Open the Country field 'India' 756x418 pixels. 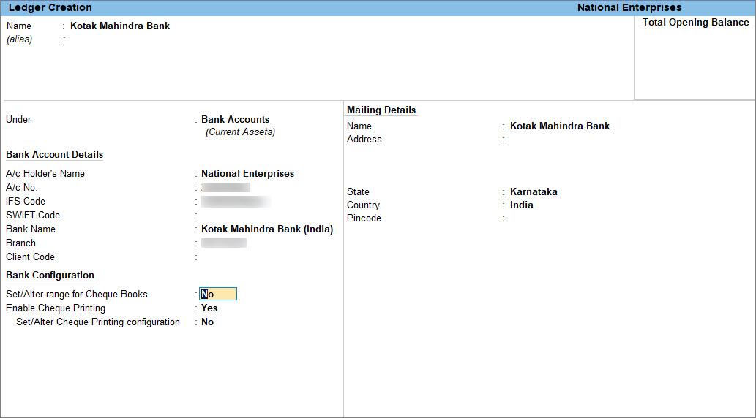coord(522,205)
